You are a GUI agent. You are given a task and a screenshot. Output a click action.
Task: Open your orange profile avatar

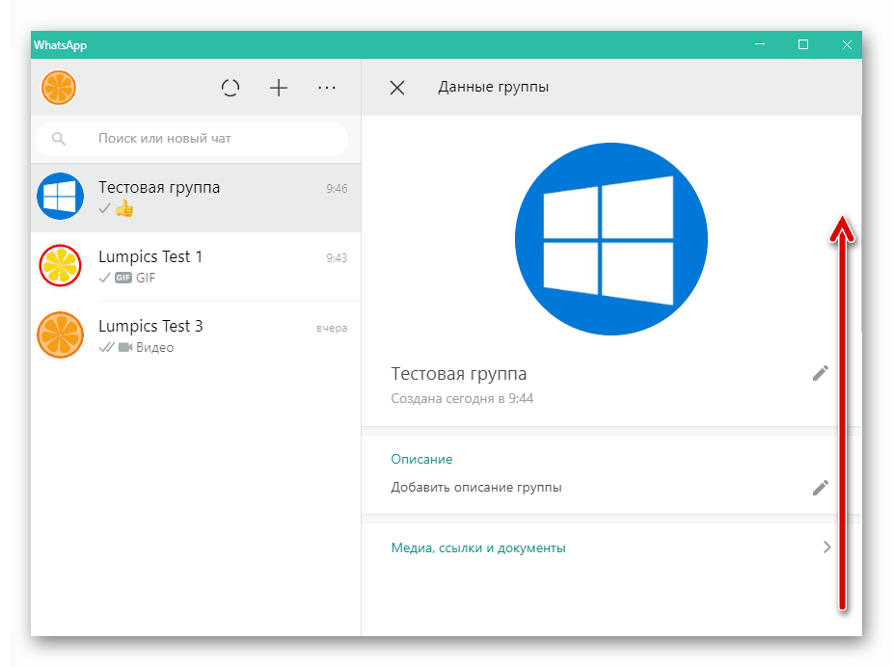coord(59,88)
